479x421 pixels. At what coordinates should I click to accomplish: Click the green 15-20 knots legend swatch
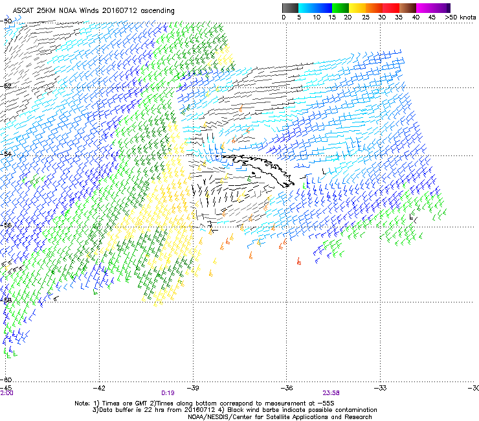tap(340, 8)
